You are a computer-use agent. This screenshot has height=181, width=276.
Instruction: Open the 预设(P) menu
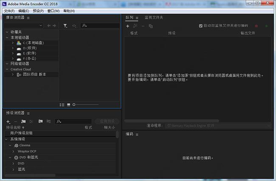coord(38,11)
